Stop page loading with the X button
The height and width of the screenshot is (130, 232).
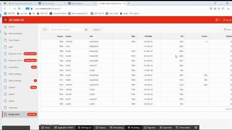tap(14, 9)
